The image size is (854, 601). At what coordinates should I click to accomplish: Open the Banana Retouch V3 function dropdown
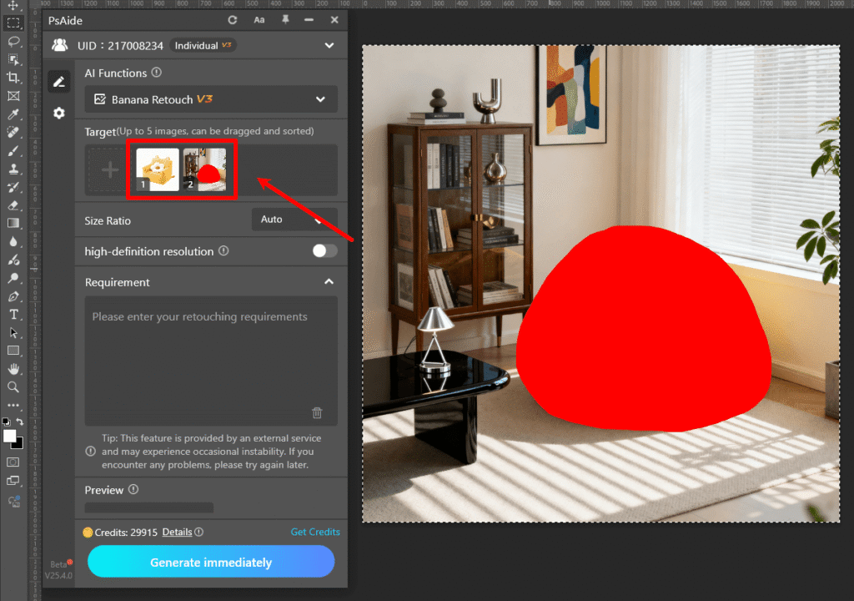coord(211,98)
